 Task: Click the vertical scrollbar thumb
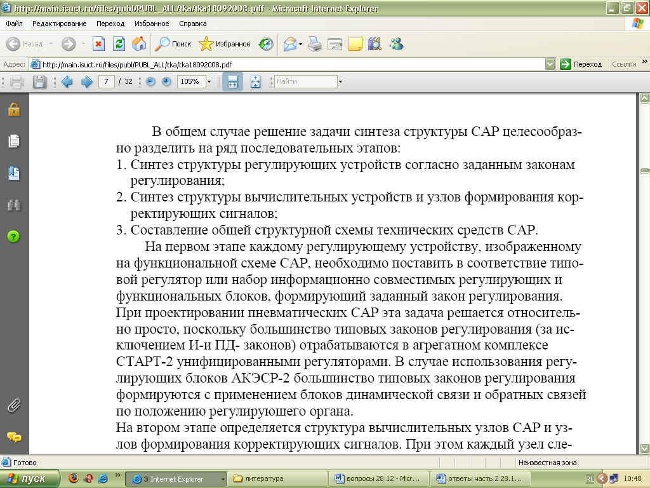tap(645, 170)
